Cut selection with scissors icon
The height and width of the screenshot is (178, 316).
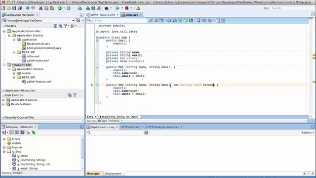(40, 8)
